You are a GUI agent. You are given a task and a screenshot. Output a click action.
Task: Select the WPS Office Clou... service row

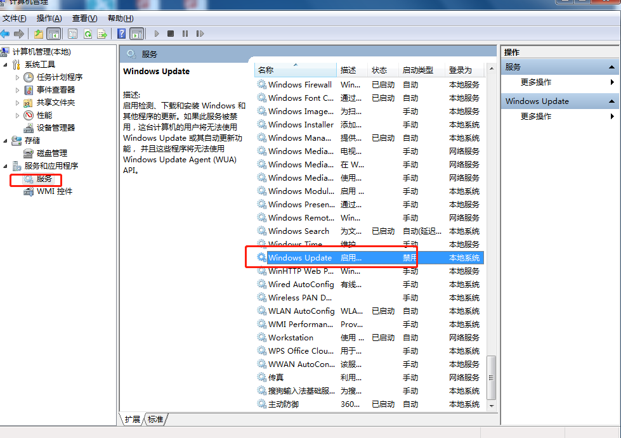click(370, 351)
